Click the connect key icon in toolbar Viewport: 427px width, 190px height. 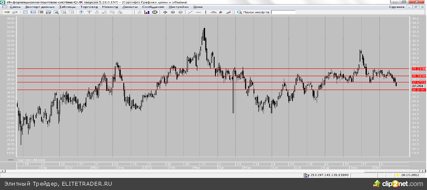click(6, 12)
